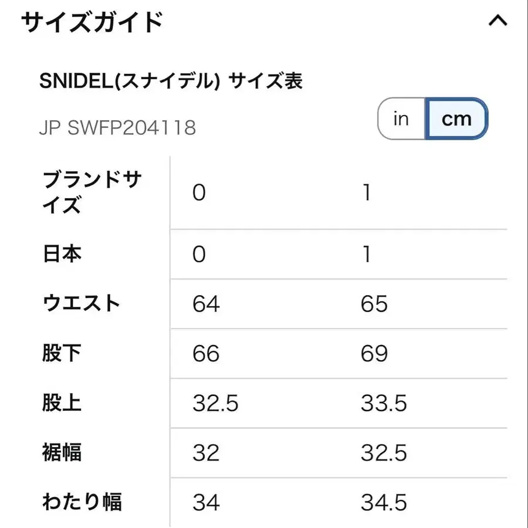528x528 pixels.
Task: Click the ブランドサイズ row label
Action: 92,192
